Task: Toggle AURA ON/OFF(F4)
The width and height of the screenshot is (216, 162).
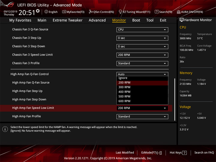Action: pos(190,12)
